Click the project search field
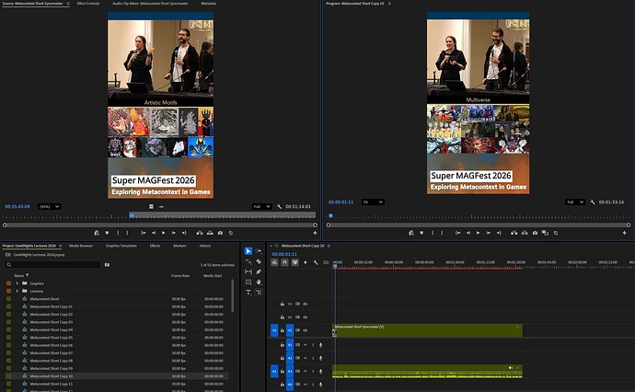 click(52, 264)
